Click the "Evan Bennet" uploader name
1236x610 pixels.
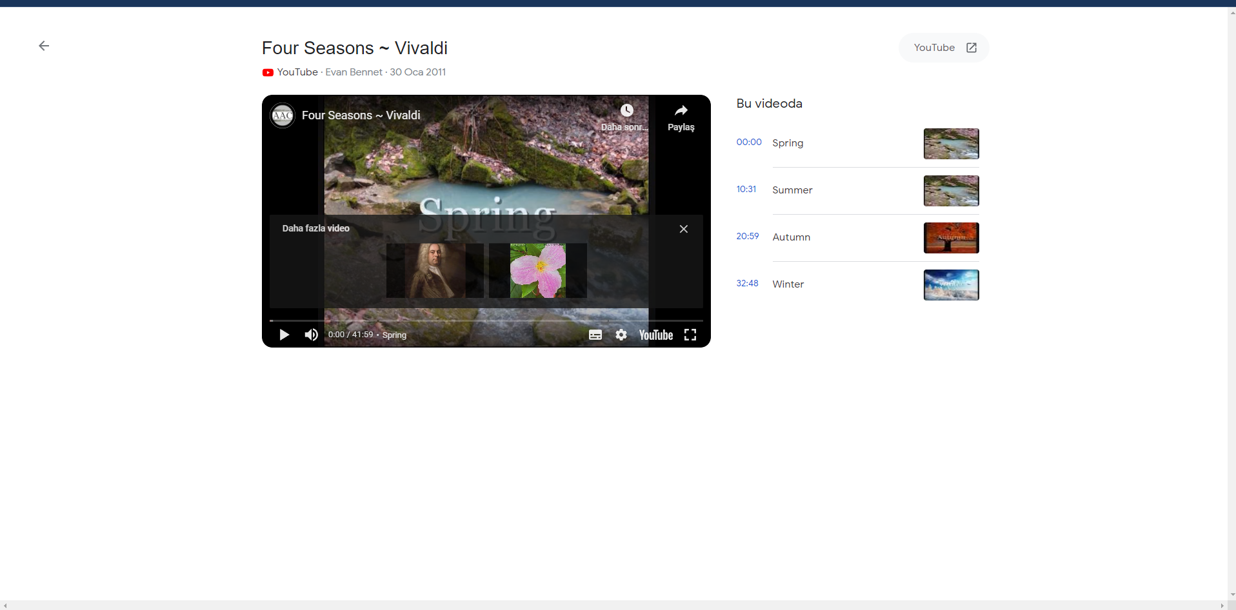(x=354, y=72)
